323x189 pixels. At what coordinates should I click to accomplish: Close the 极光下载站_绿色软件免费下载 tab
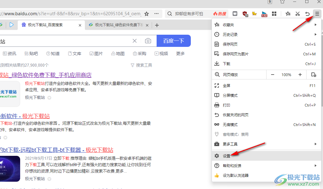147,25
